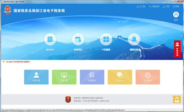Click 版权所有：国家税务总局浙江省税务局 footer text
The height and width of the screenshot is (112, 184).
(x=88, y=98)
